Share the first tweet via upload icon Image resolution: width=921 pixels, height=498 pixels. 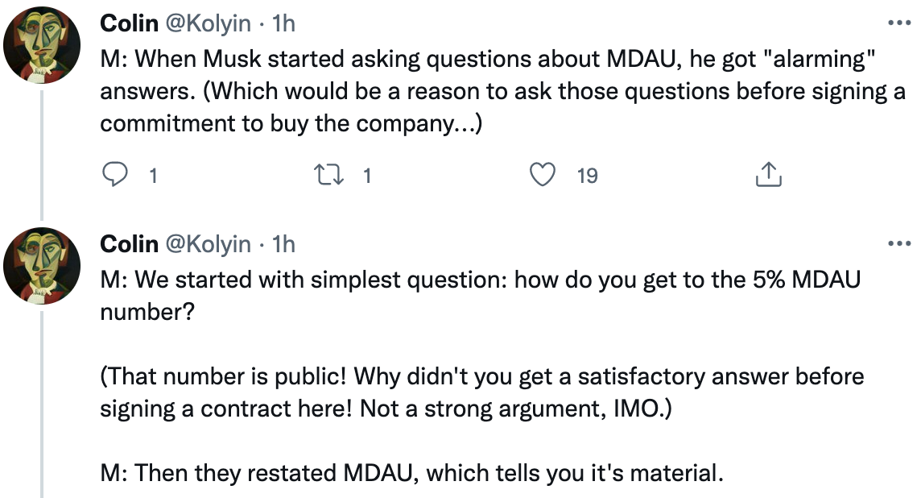point(768,174)
